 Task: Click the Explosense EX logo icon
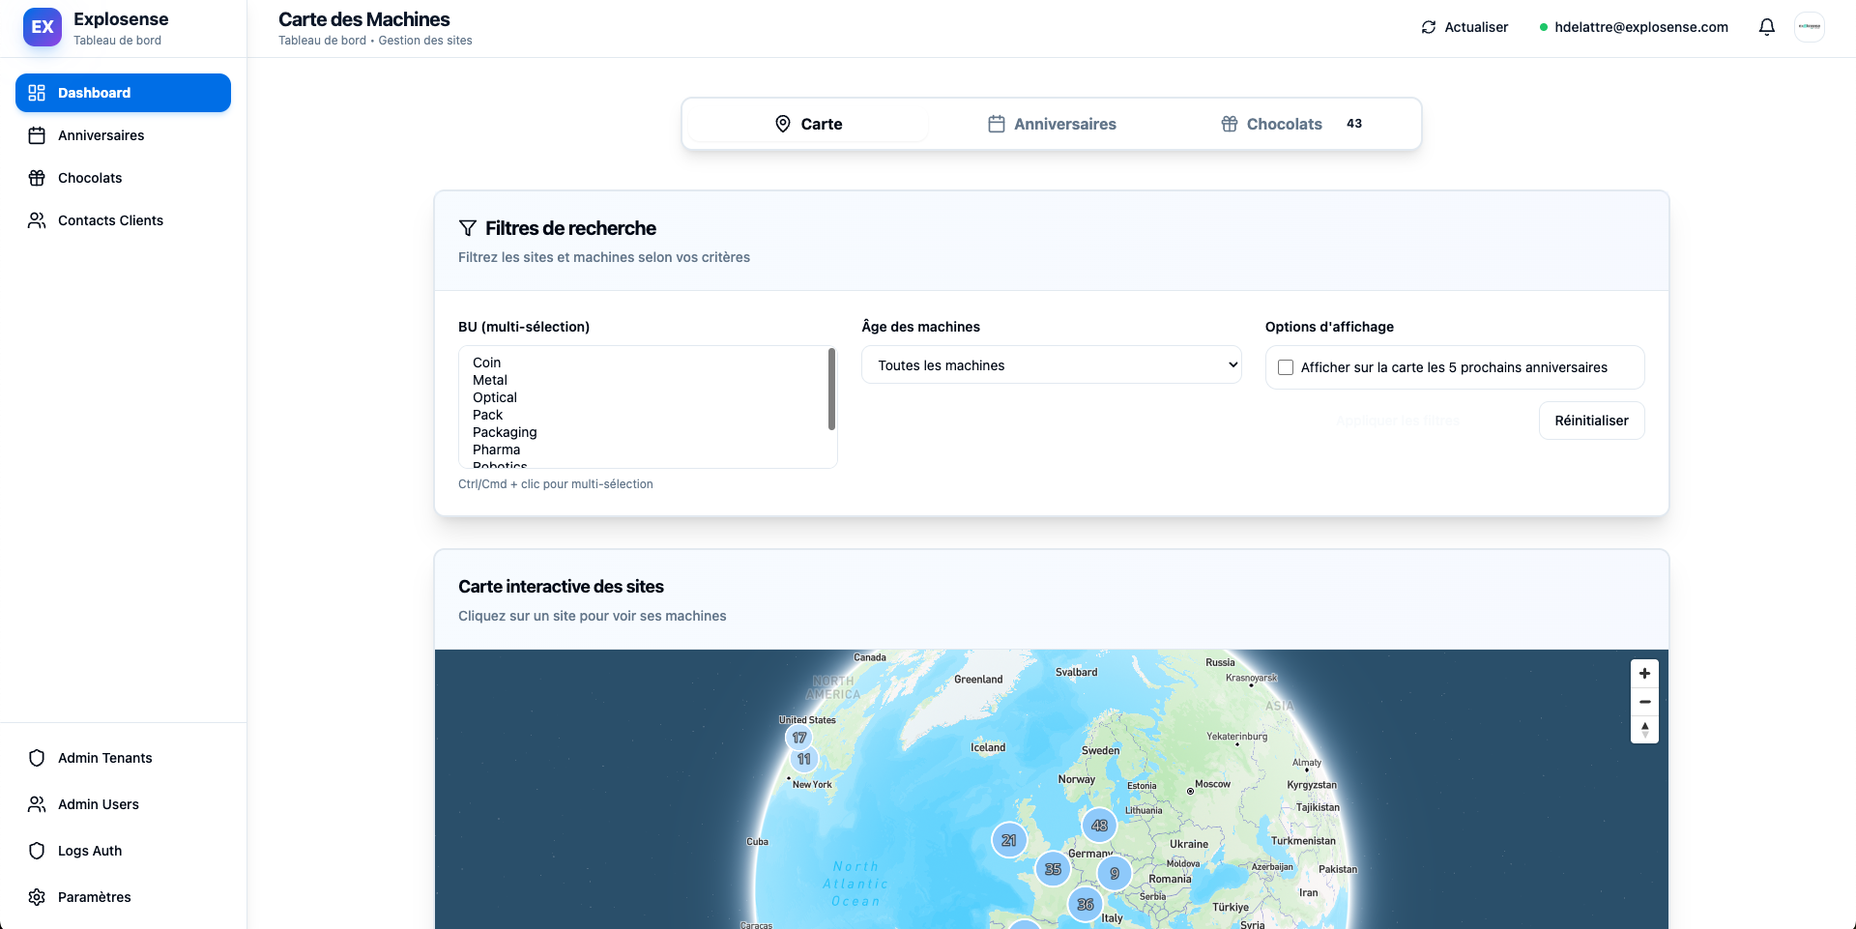(x=42, y=27)
